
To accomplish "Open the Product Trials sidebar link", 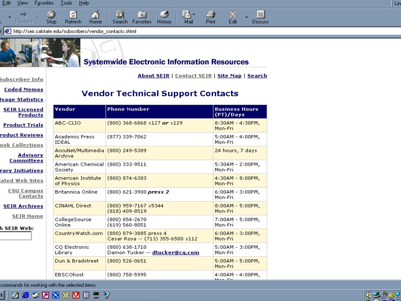I will coord(23,125).
